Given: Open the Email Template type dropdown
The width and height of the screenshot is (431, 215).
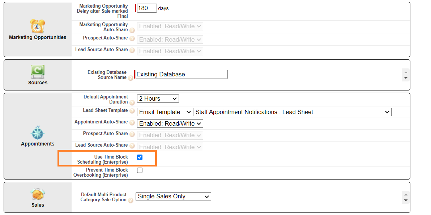Looking at the screenshot, I should click(165, 112).
